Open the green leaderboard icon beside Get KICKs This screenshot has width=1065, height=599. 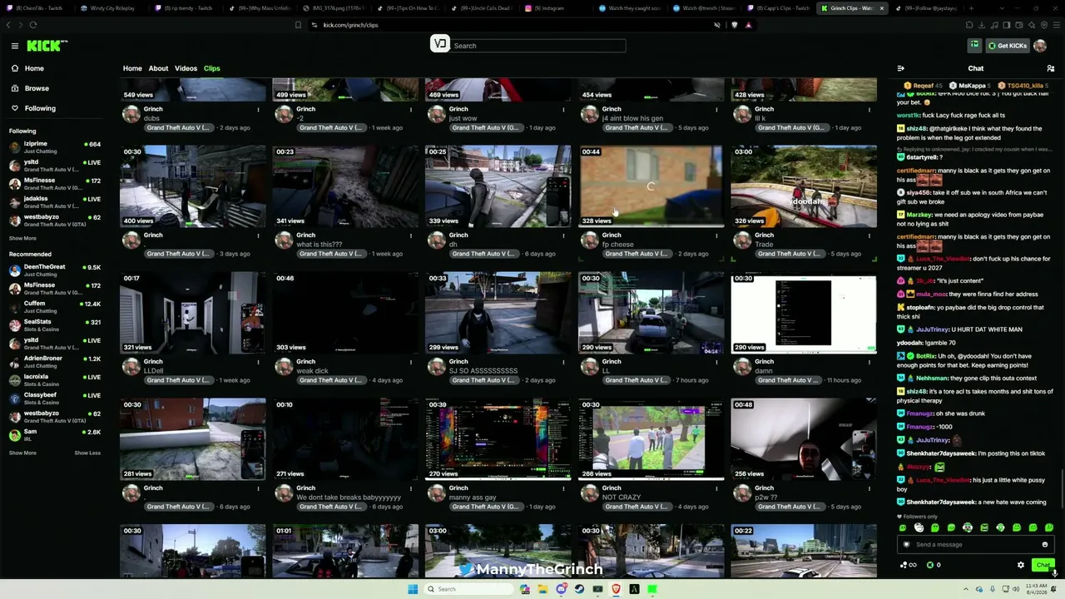974,46
